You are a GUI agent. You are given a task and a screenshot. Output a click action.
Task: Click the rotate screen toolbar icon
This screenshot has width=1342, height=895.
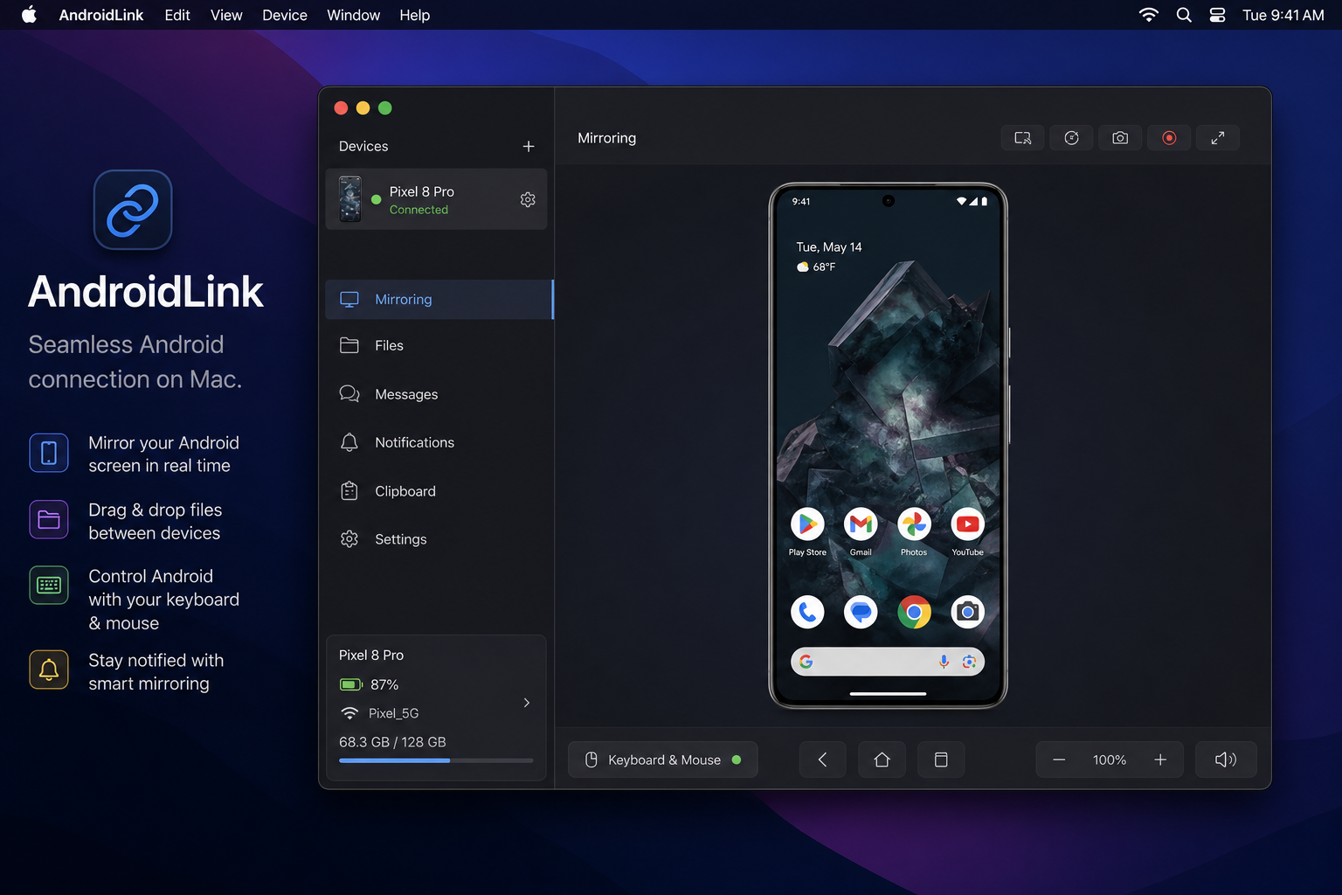click(1071, 138)
